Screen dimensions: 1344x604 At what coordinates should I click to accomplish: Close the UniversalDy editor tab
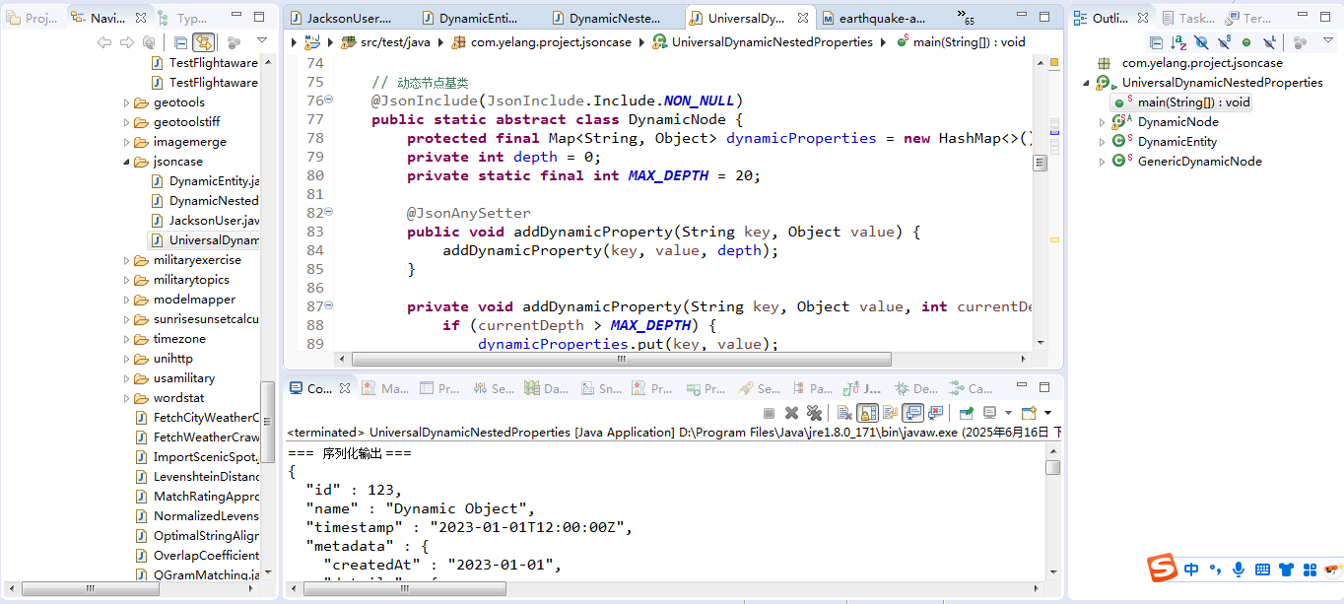805,18
